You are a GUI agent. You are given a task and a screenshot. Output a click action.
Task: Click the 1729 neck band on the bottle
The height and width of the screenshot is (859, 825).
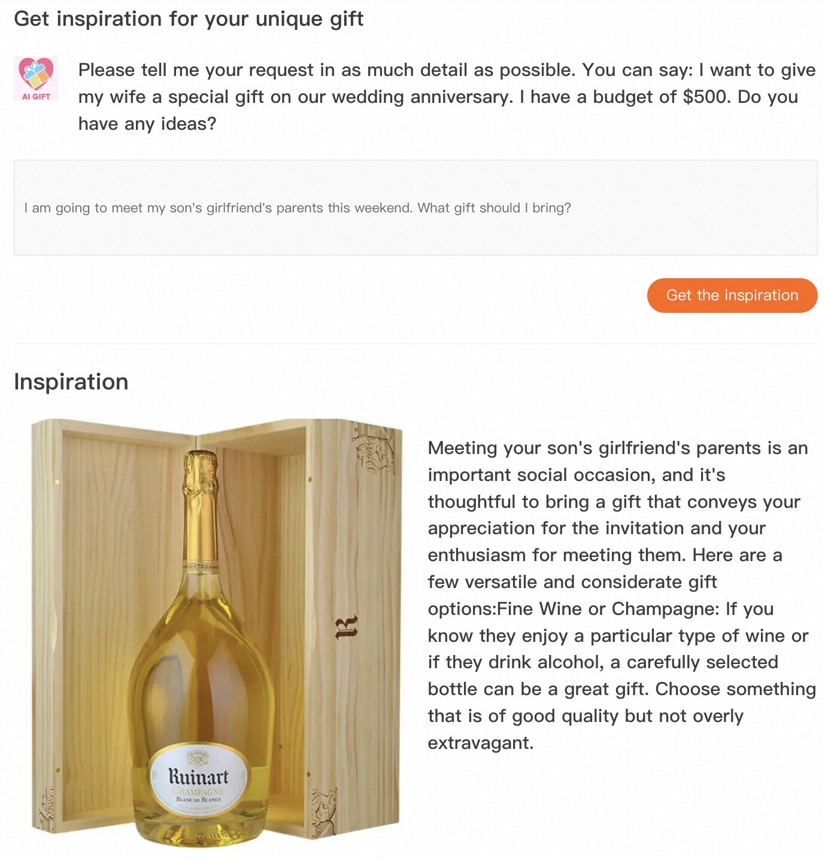[200, 566]
